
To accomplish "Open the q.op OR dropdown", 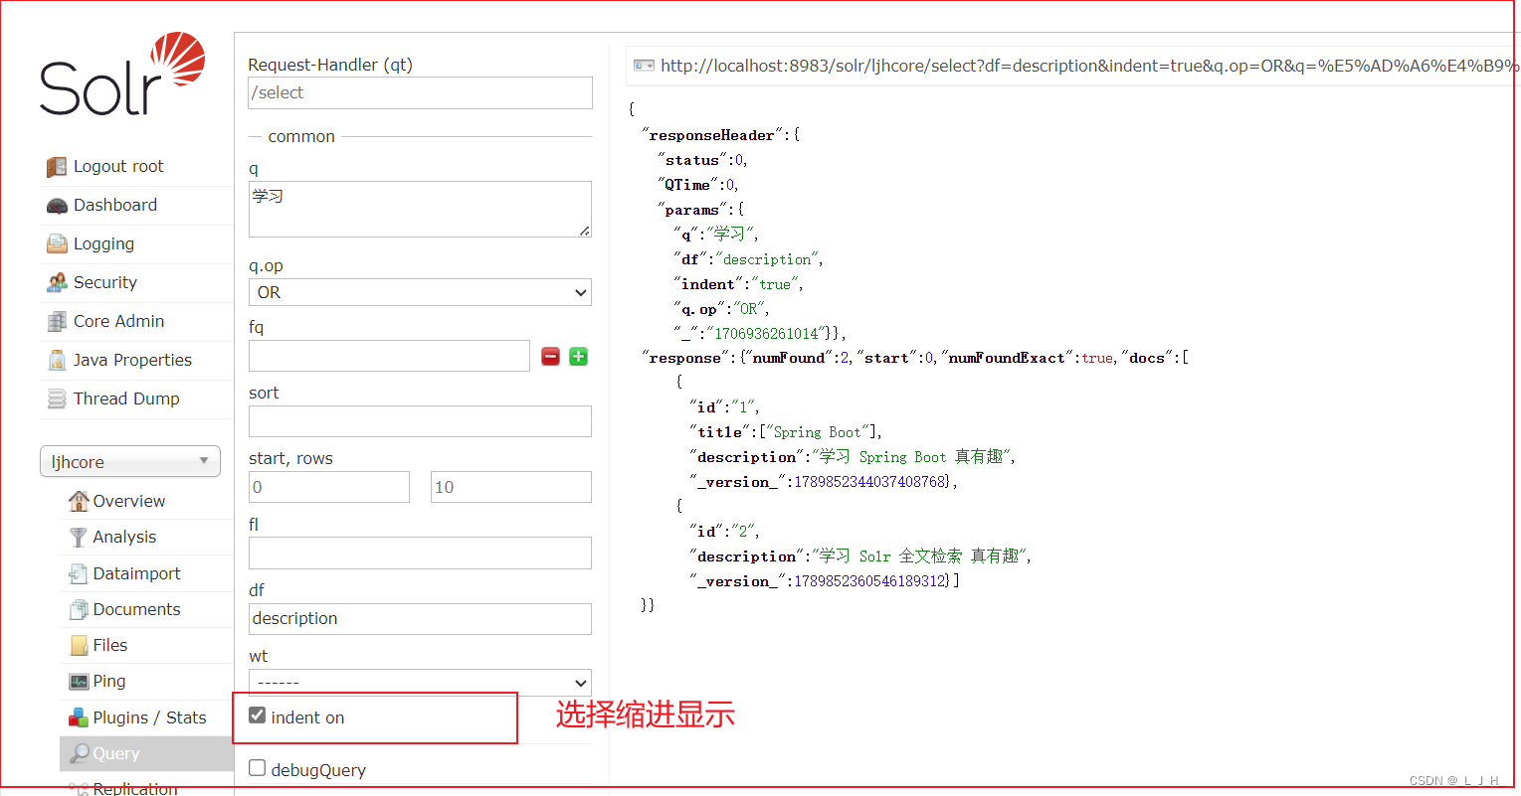I will click(x=420, y=292).
